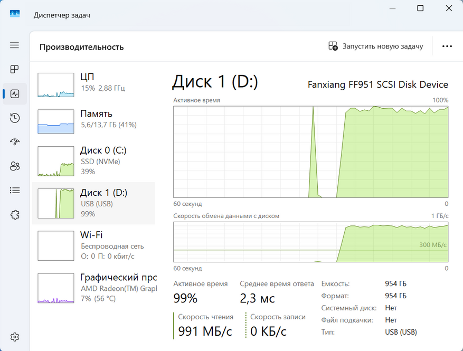Image resolution: width=463 pixels, height=351 pixels.
Task: Click the Task Manager app icon
Action: coord(14,14)
